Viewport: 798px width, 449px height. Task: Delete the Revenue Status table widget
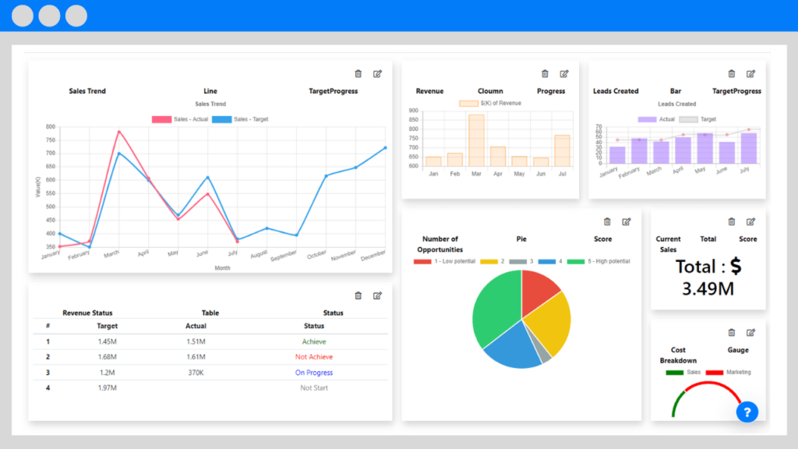click(358, 296)
